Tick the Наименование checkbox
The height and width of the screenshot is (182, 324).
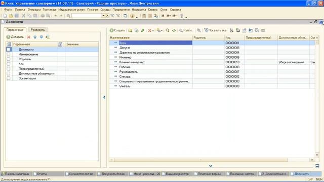point(9,54)
